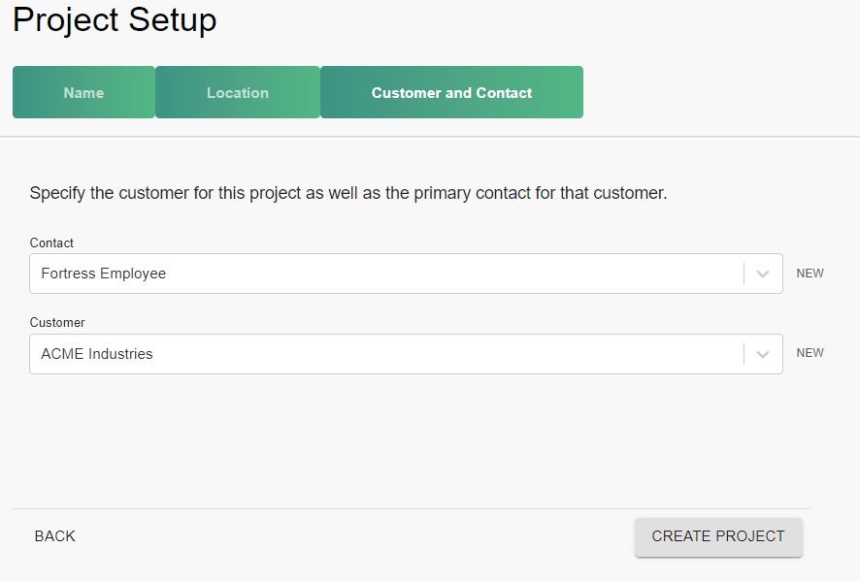
Task: Click the ACME Industries selected value text
Action: point(97,355)
